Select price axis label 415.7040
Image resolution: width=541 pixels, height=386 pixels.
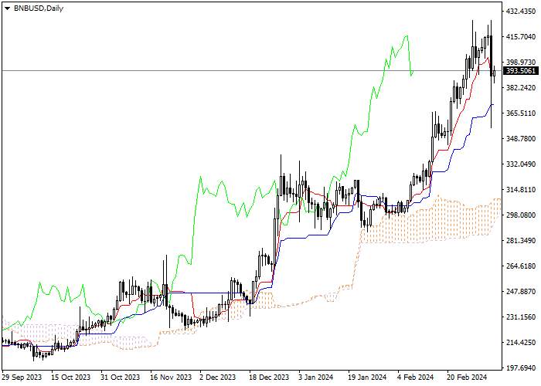(522, 37)
